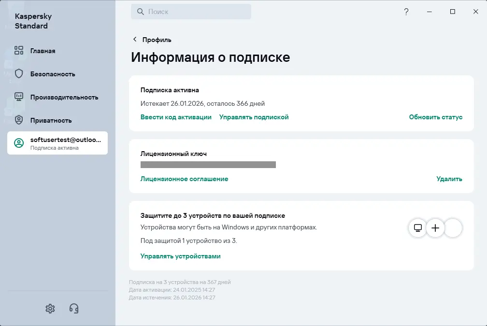The height and width of the screenshot is (326, 487).
Task: Click the Ввести код активации link
Action: (x=176, y=117)
